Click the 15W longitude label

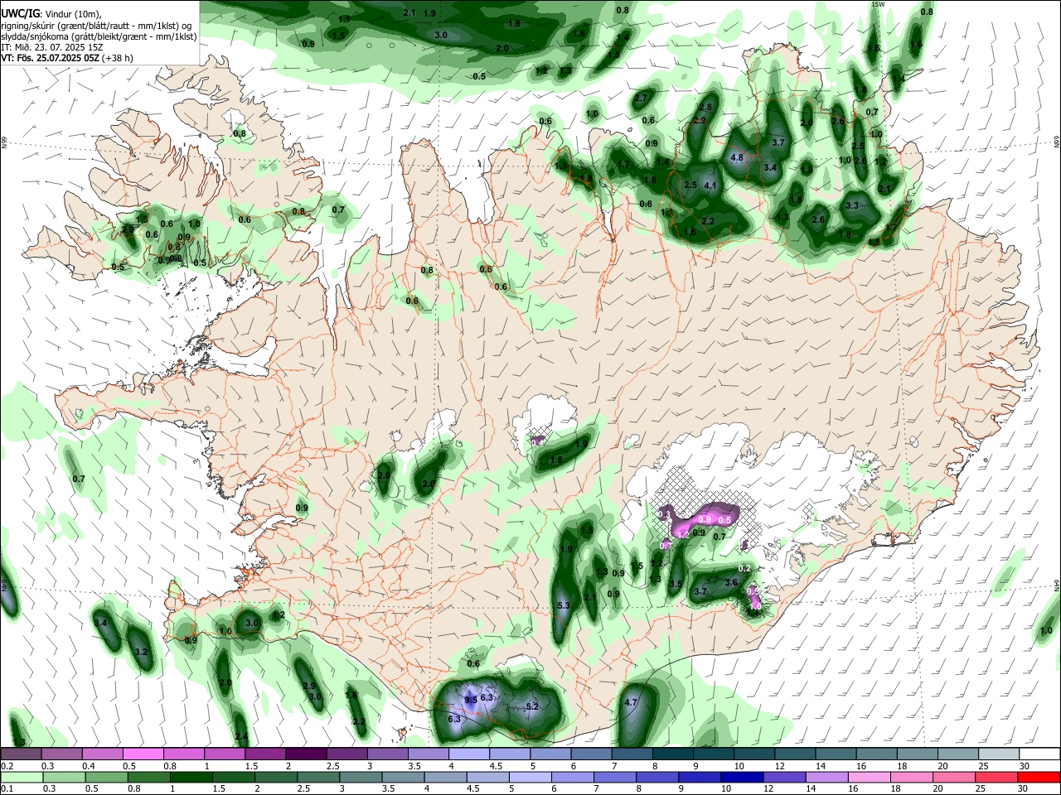(x=879, y=4)
